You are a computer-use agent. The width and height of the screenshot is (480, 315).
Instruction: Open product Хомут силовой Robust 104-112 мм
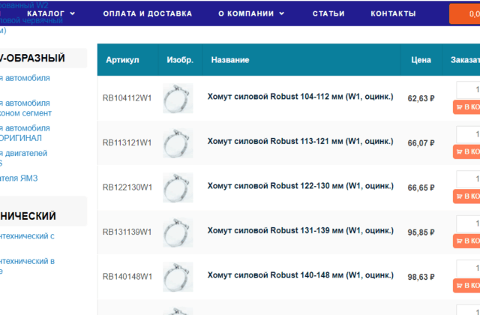click(300, 97)
